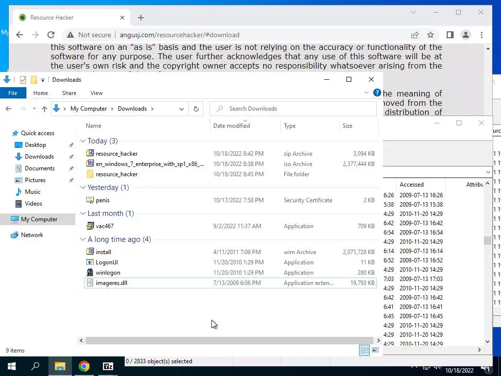501x376 pixels.
Task: Collapse the Last month (1) group
Action: coord(82,213)
